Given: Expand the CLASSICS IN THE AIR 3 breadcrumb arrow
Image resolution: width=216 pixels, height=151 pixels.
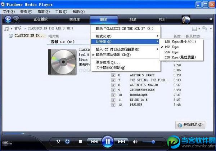Looking at the screenshot, I should point(25,28).
